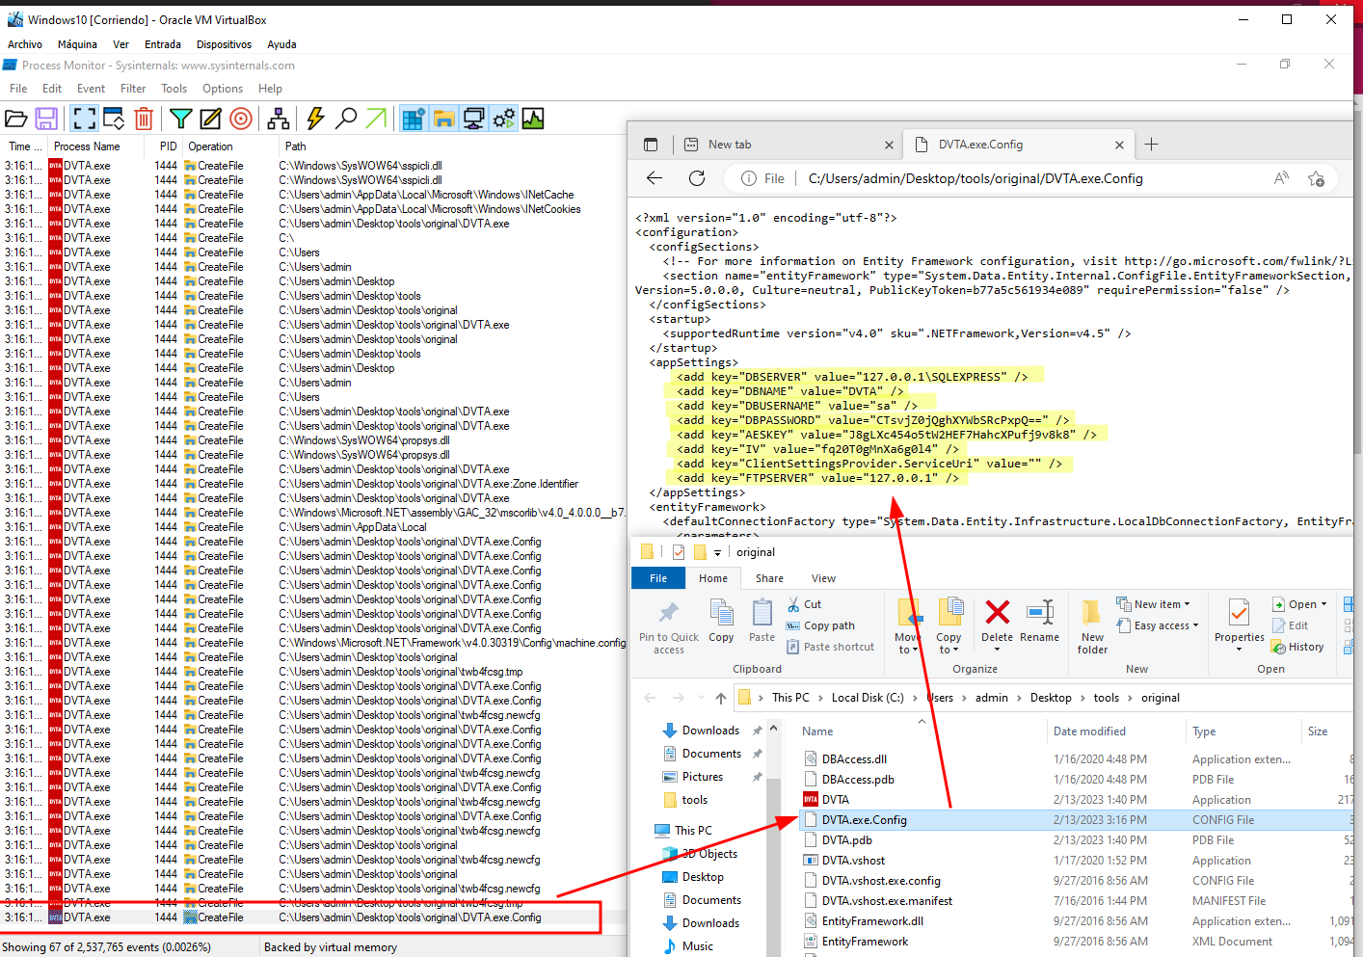Click the Highlight pencil icon

[x=210, y=119]
